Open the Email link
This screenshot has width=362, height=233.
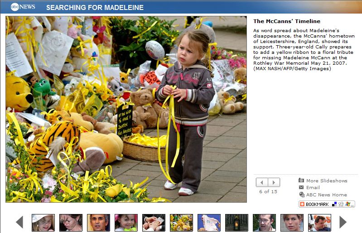pos(313,188)
